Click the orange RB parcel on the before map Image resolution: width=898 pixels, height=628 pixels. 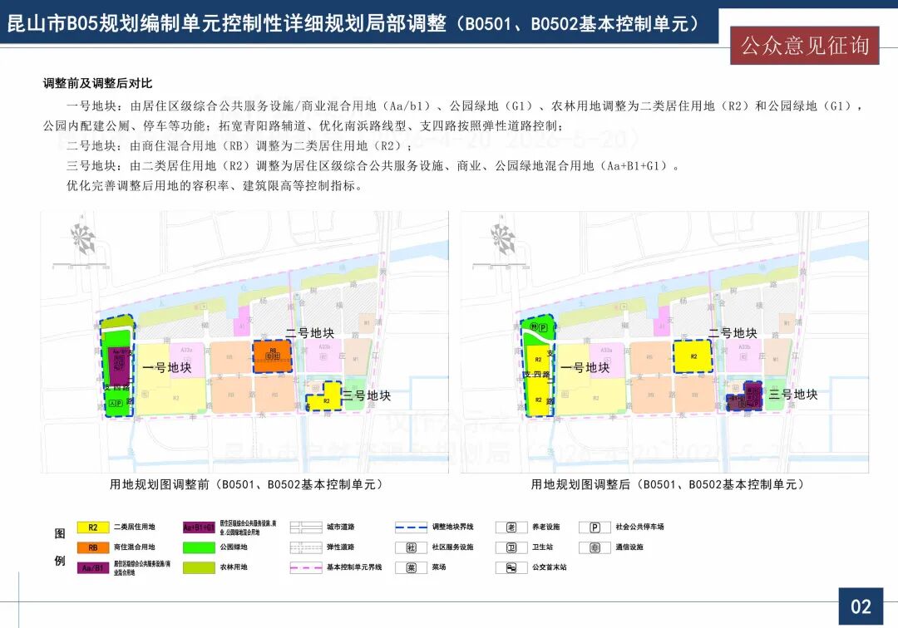click(x=272, y=356)
